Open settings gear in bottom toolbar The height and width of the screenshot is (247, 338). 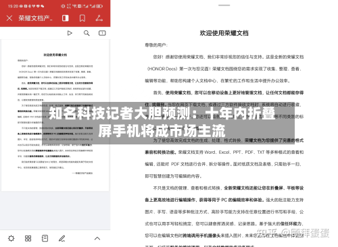(11, 238)
